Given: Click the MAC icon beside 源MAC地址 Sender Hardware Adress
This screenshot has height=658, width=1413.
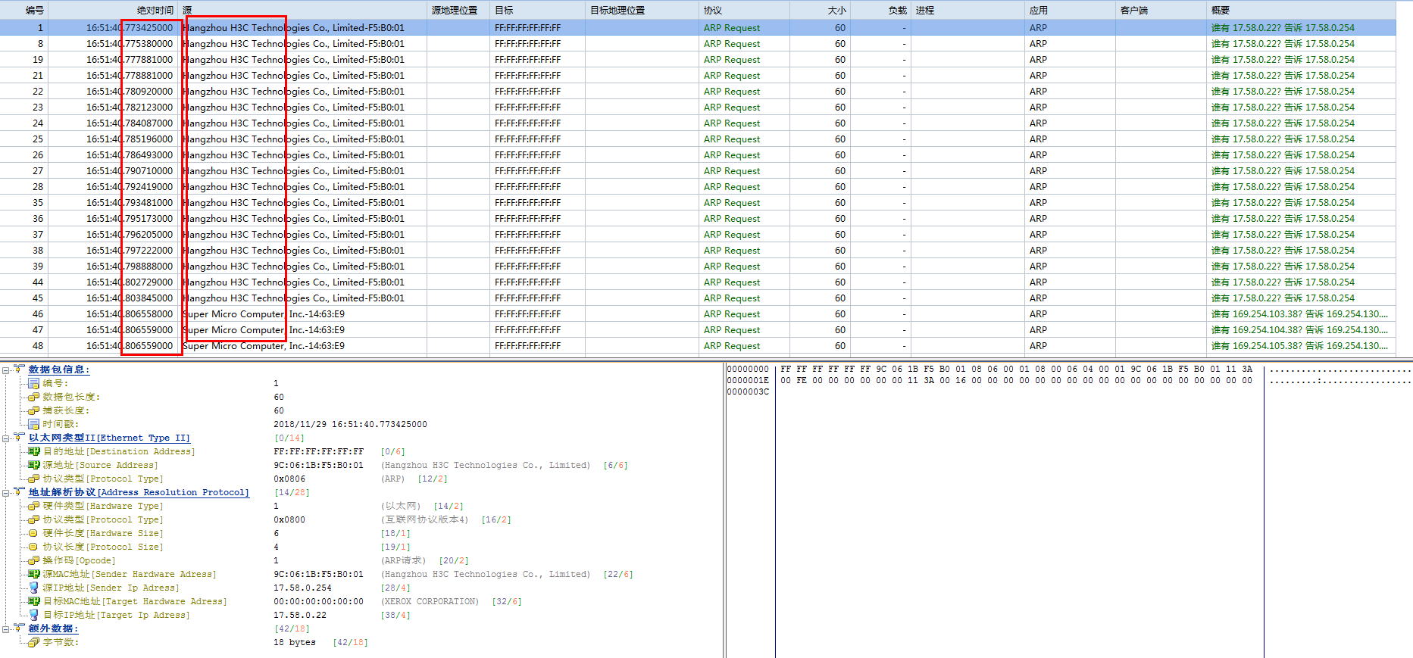Looking at the screenshot, I should click(x=33, y=574).
